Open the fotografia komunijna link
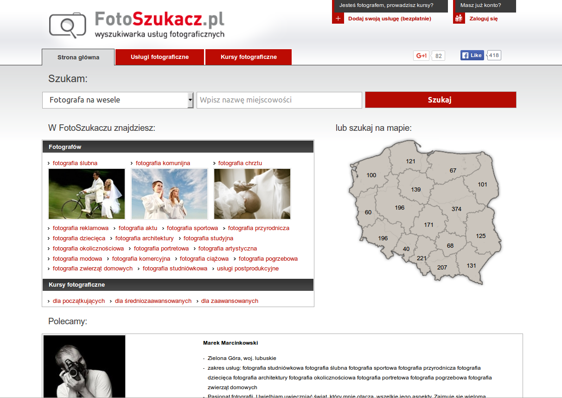The width and height of the screenshot is (562, 398). [163, 163]
